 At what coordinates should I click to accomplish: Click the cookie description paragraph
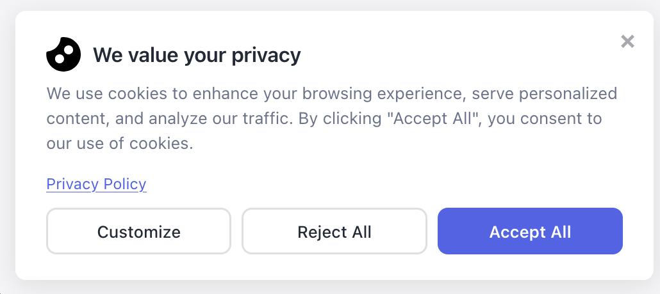point(332,118)
